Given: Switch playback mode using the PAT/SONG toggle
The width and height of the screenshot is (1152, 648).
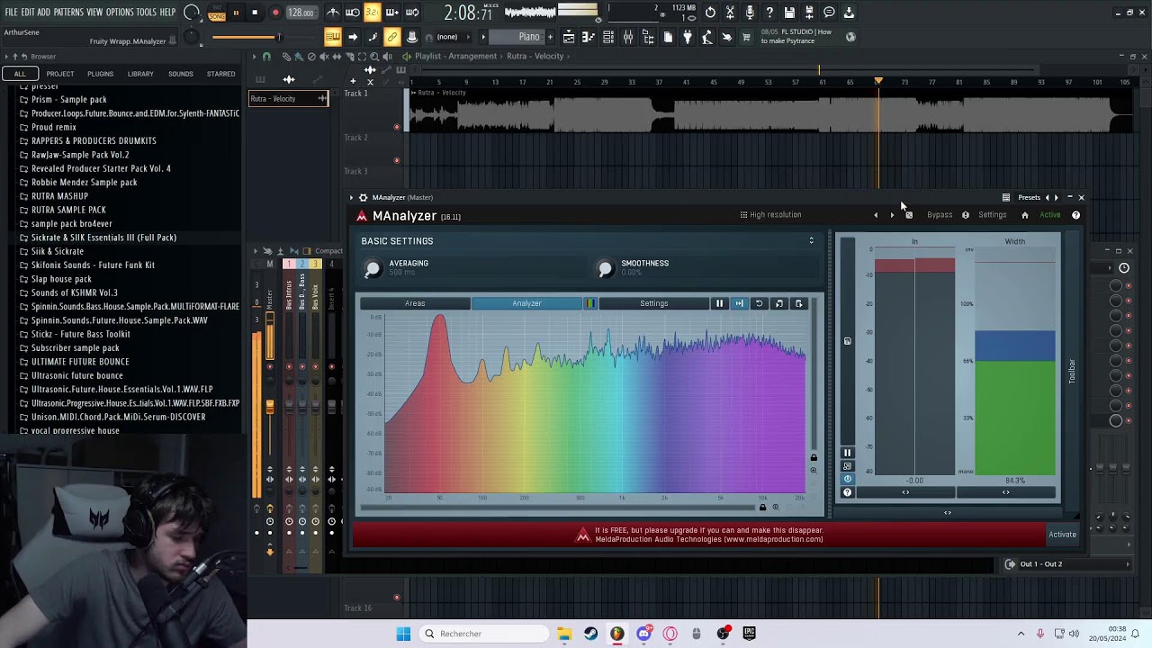Looking at the screenshot, I should [x=217, y=13].
